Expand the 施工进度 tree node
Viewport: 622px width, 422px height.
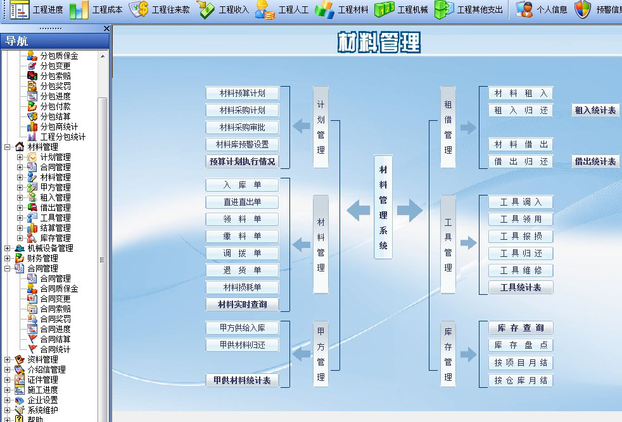click(x=7, y=390)
